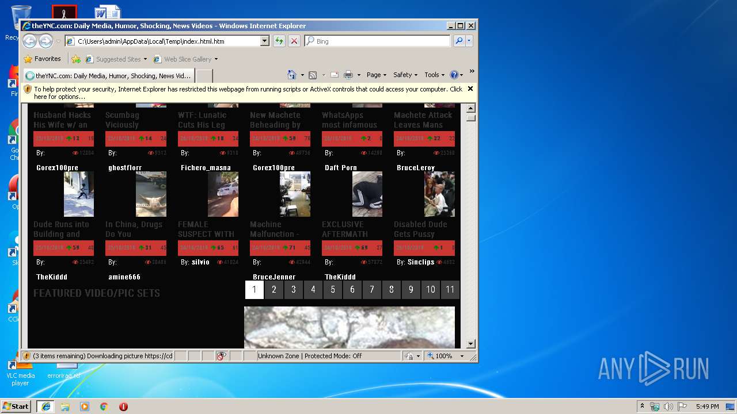Open a new blank tab
Viewport: 737px width, 414px height.
[x=204, y=75]
